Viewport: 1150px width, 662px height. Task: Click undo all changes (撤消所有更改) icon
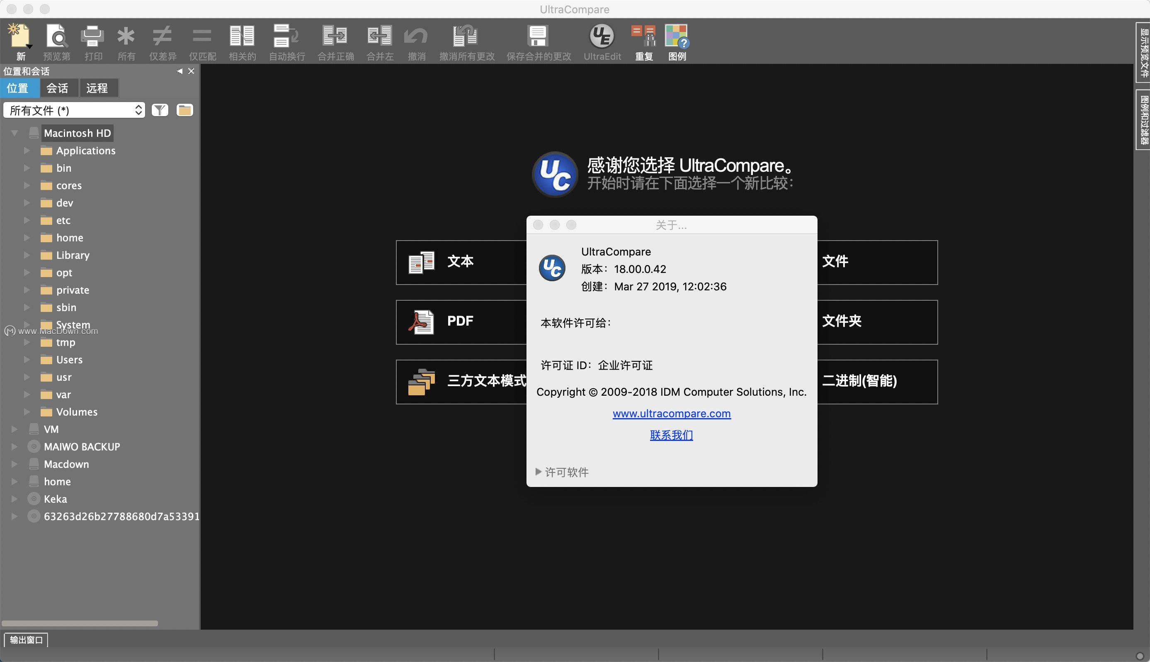click(465, 37)
